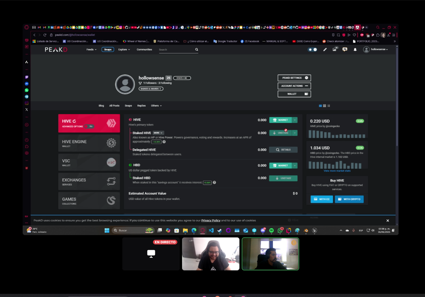
Task: Switch to the Blog tab
Action: (x=101, y=106)
